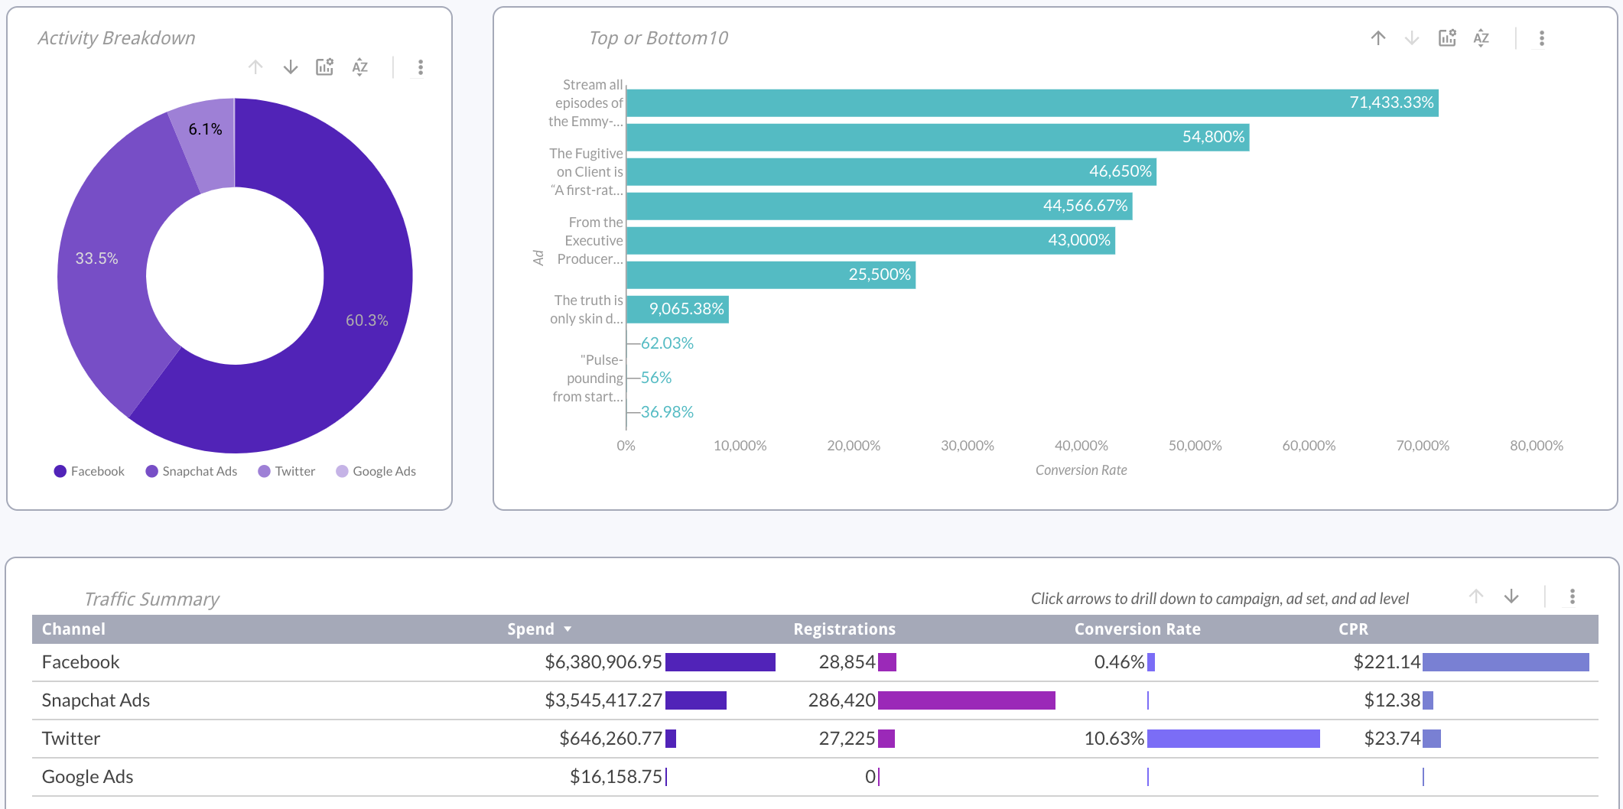
Task: Drill up in the Traffic Summary table
Action: (1475, 597)
